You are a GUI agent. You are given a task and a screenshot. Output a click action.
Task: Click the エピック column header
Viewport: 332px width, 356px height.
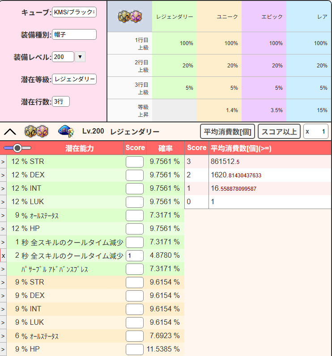pos(264,17)
